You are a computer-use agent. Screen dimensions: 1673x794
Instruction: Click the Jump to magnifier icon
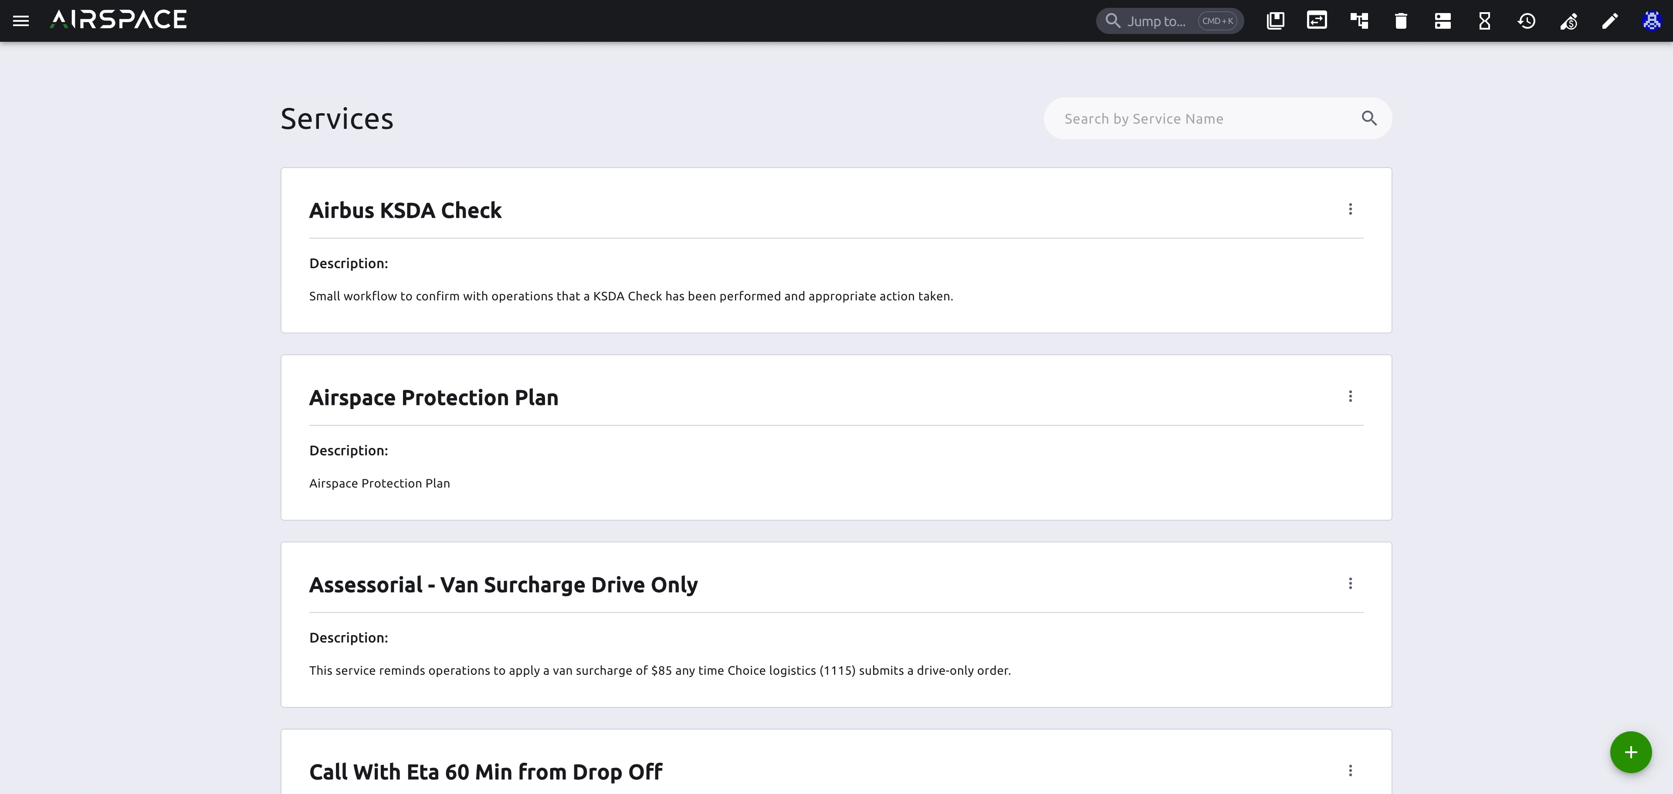[x=1113, y=21]
